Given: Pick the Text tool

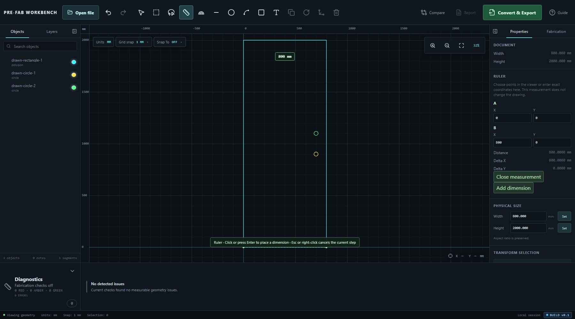Looking at the screenshot, I should 276,12.
